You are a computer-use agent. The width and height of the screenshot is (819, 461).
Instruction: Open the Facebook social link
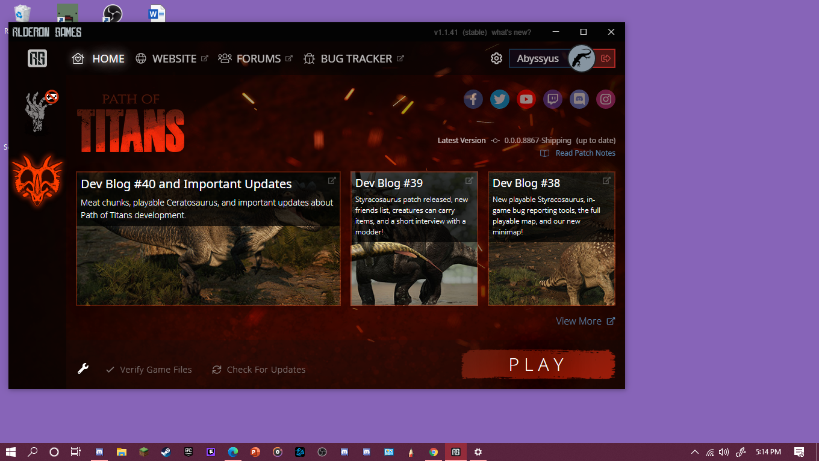pyautogui.click(x=473, y=99)
